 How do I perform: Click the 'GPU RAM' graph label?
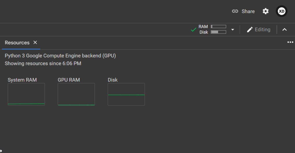click(69, 80)
